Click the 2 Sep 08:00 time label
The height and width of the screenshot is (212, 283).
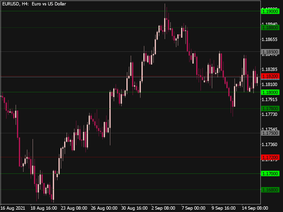coord(163,208)
